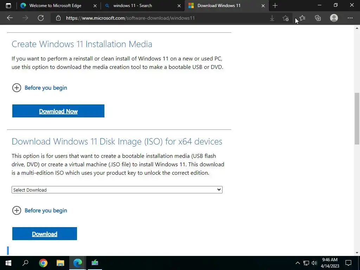
Task: Open the Downloads toolbar icon
Action: (272, 18)
